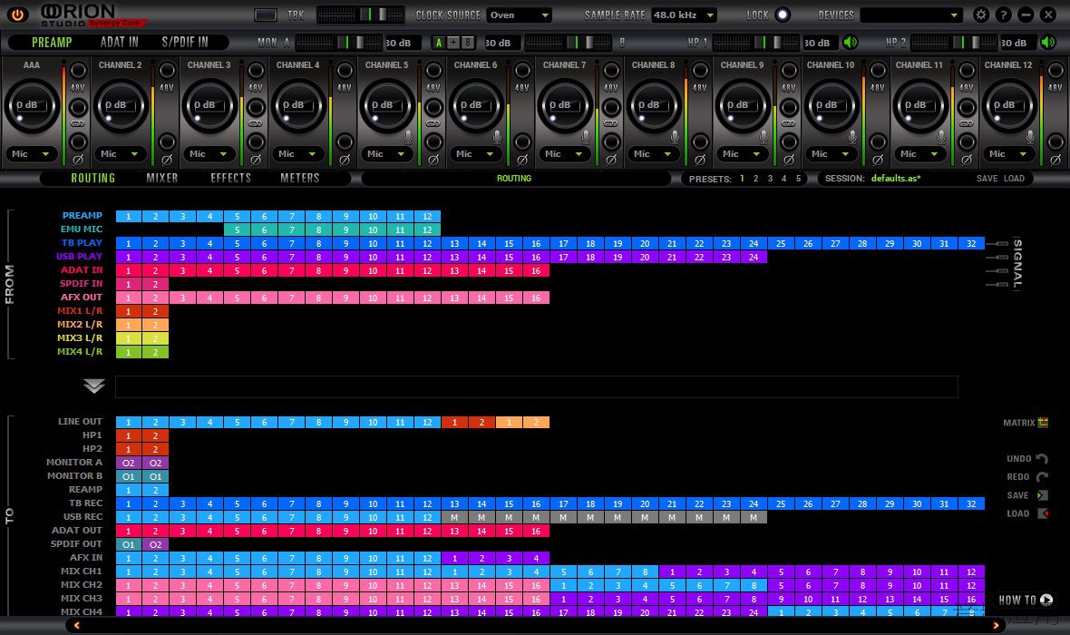Screen dimensions: 1070x635
Task: Switch to the ADAT IN tab
Action: [x=120, y=43]
